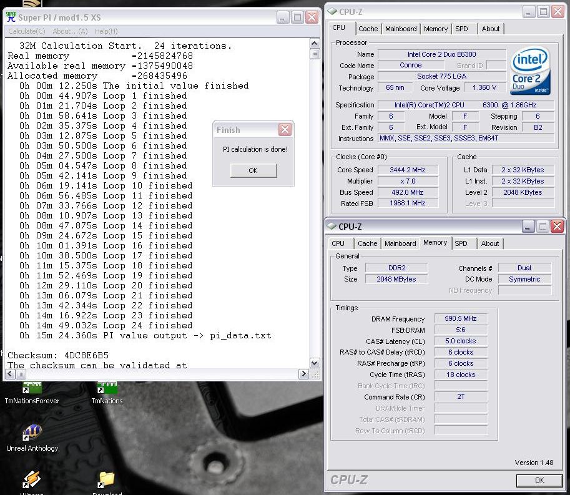
Task: Close the Finish dialog with its X
Action: (x=285, y=129)
